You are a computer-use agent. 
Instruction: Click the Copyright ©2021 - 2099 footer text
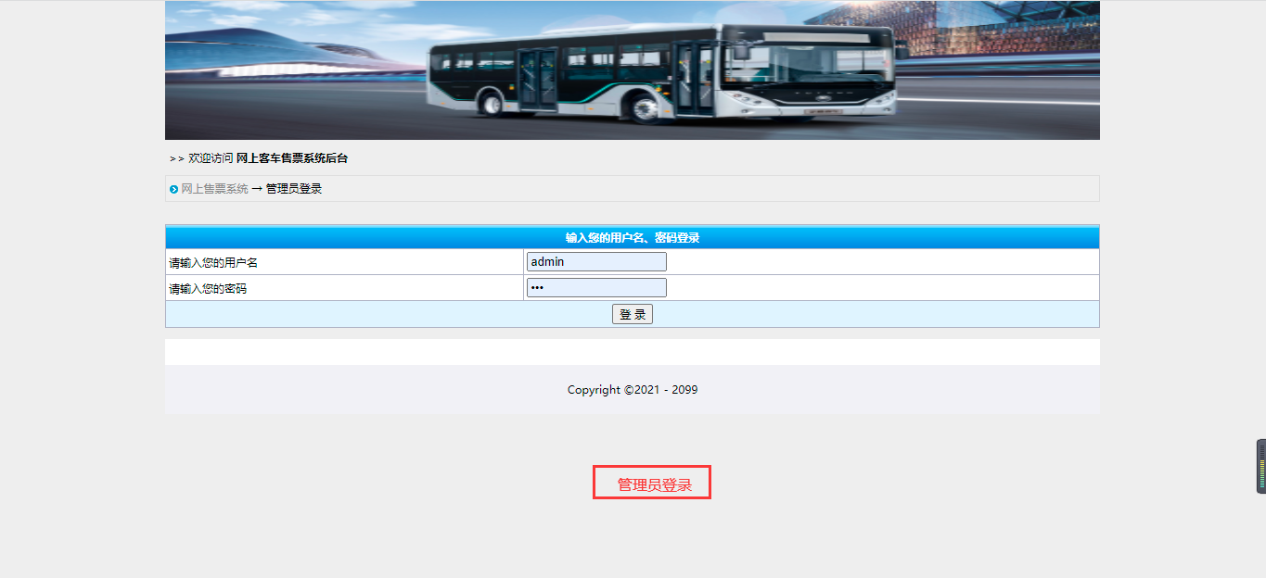pos(633,390)
